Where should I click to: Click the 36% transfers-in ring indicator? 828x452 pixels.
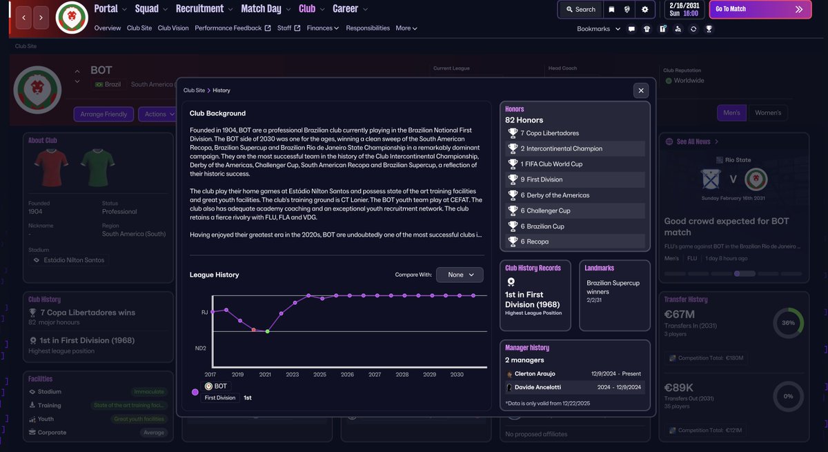point(788,323)
